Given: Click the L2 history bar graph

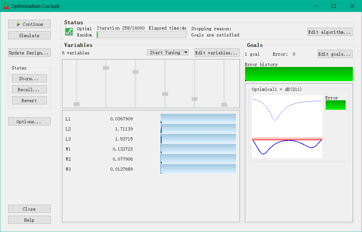Looking at the screenshot, I should click(x=198, y=129).
